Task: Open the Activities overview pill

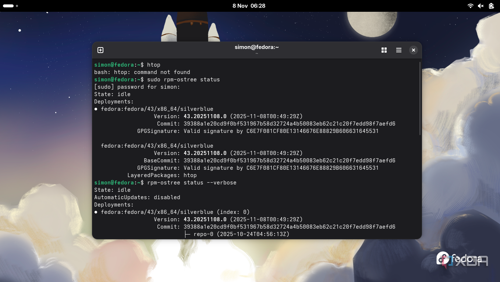Action: 8,6
